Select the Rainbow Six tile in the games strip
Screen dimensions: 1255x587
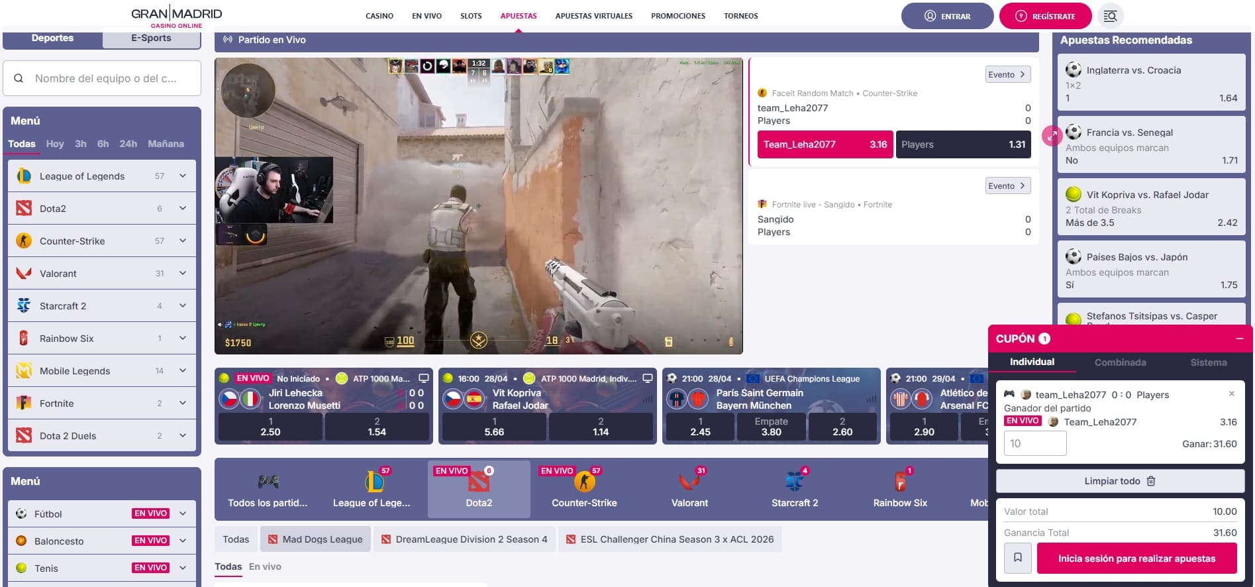tap(900, 489)
